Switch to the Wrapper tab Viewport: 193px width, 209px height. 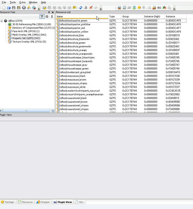click(x=43, y=202)
